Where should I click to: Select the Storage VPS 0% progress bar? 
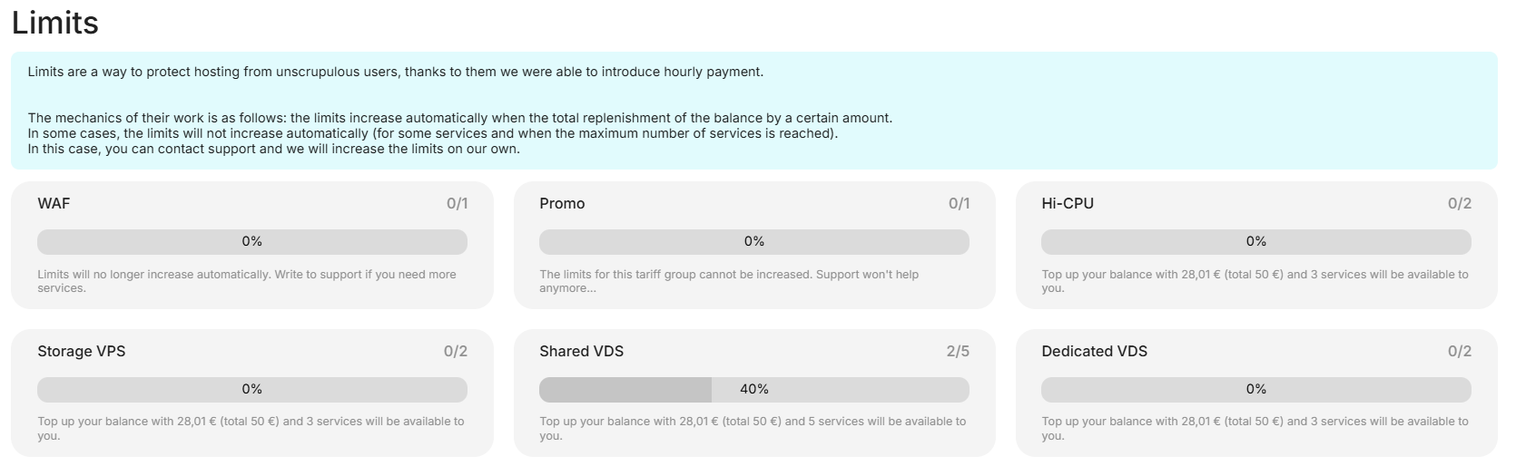pyautogui.click(x=251, y=390)
